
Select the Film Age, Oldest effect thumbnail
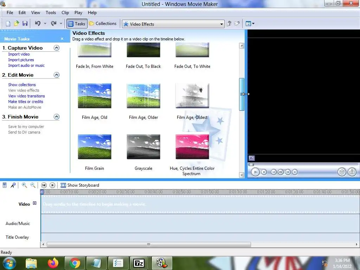192,96
